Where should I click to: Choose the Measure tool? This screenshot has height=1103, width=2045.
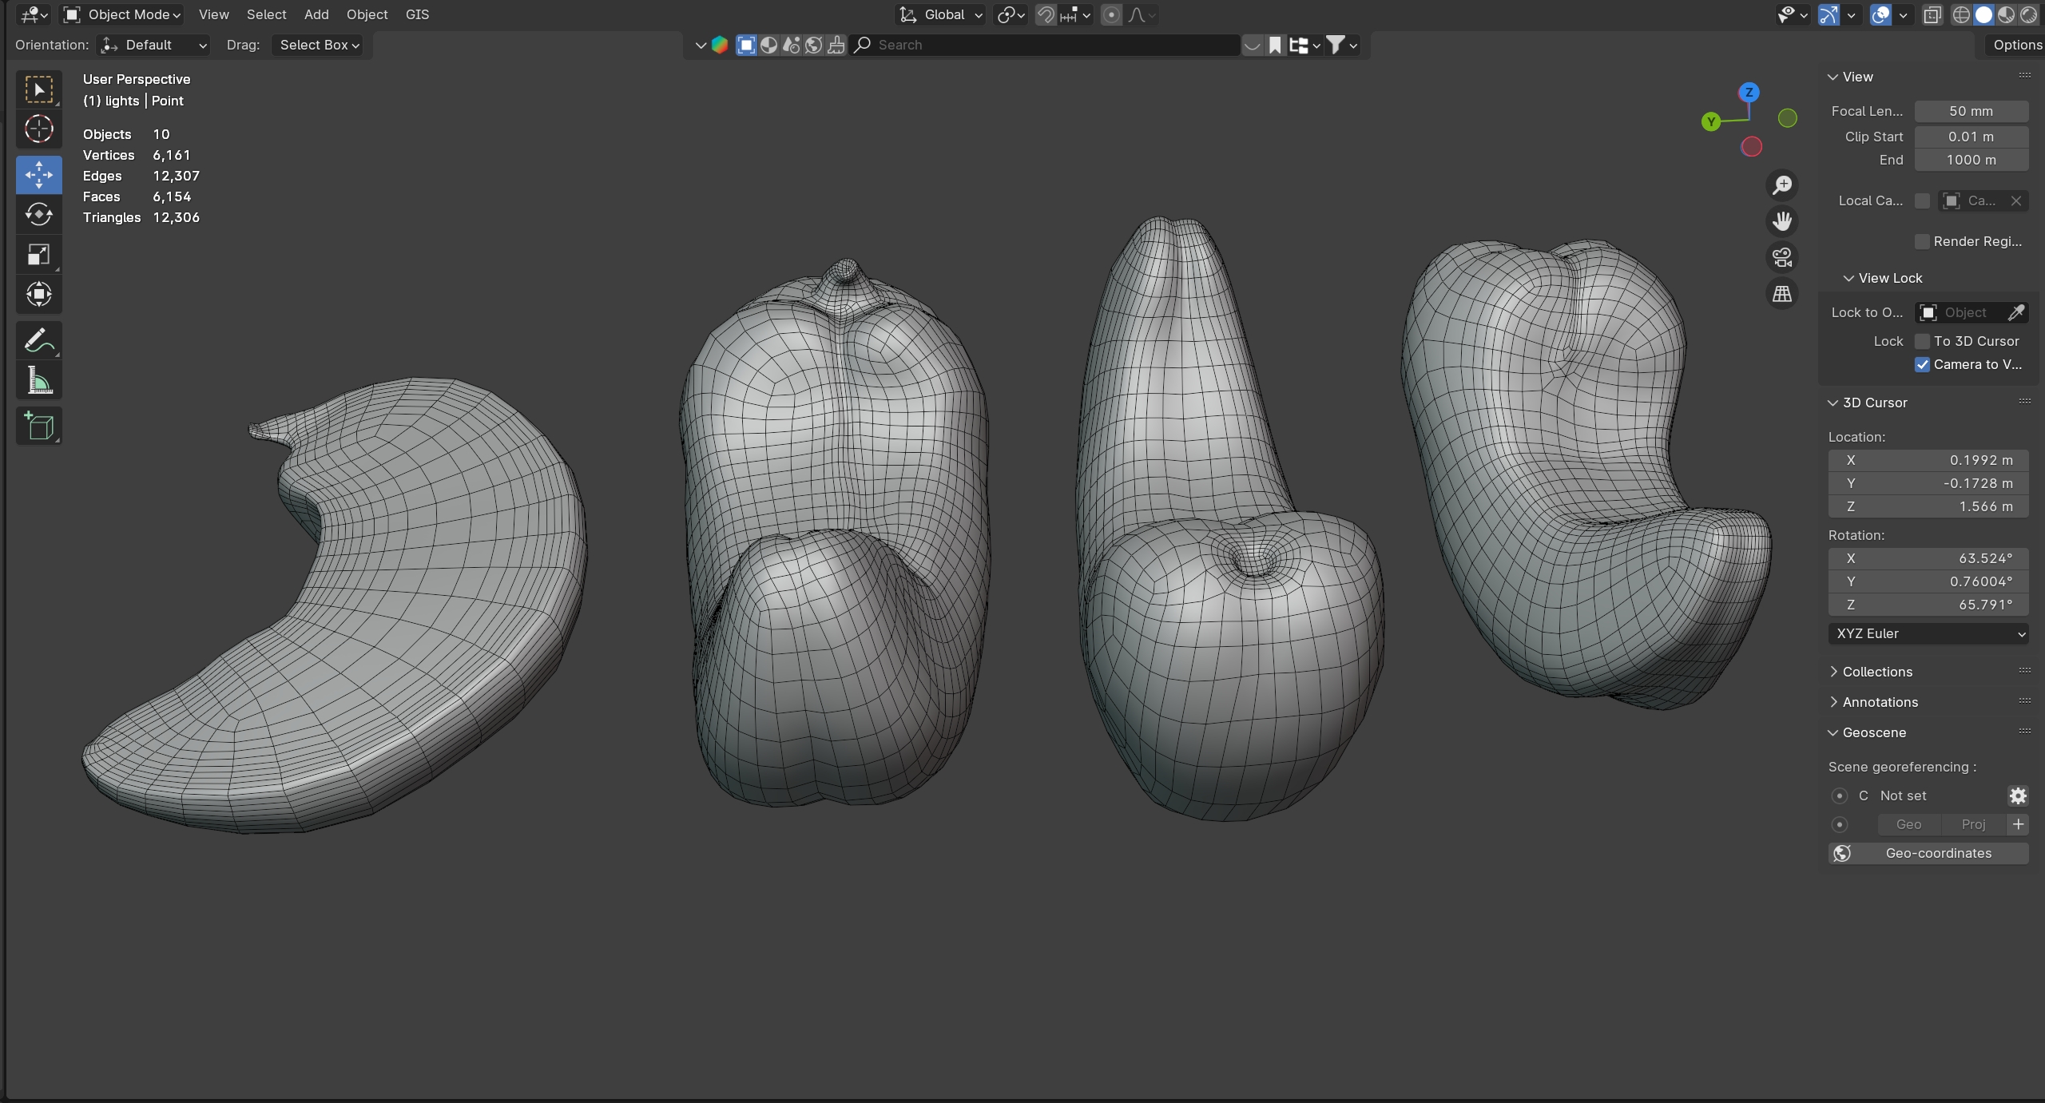(38, 380)
